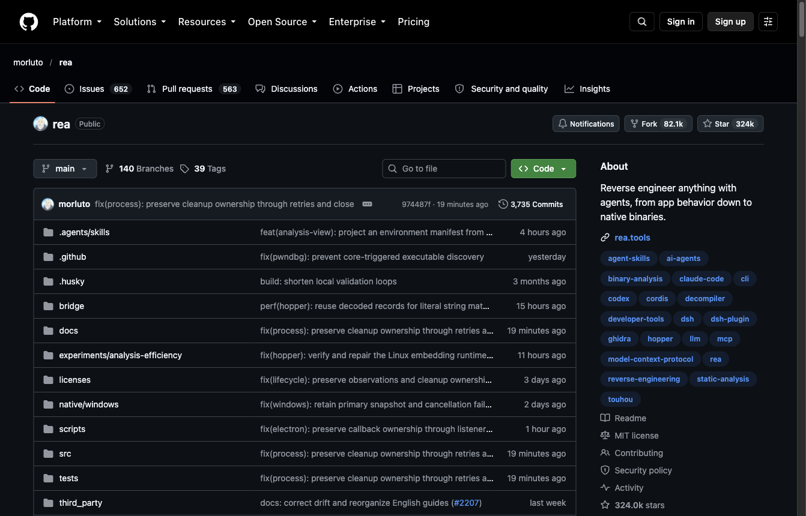Click the Sign in button
806x516 pixels.
point(681,22)
